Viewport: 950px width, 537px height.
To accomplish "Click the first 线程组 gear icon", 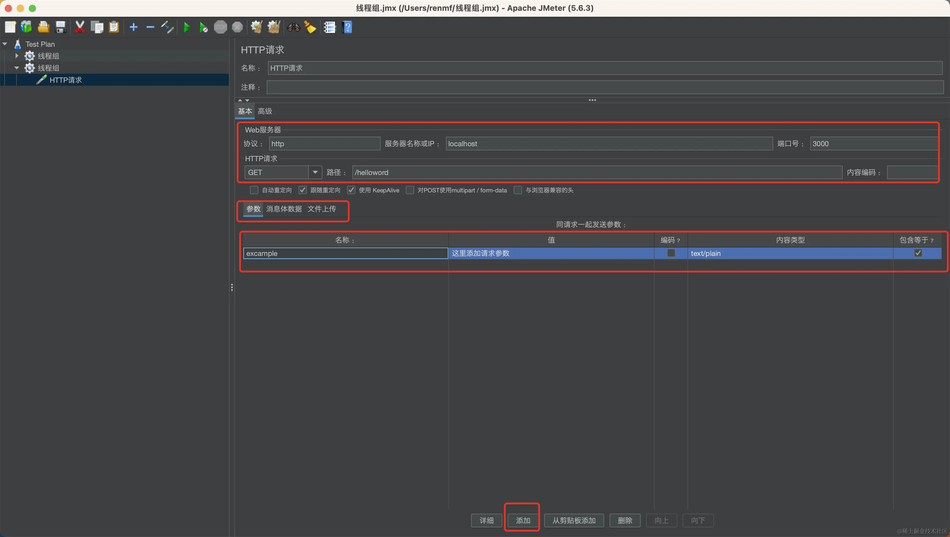I will 30,56.
